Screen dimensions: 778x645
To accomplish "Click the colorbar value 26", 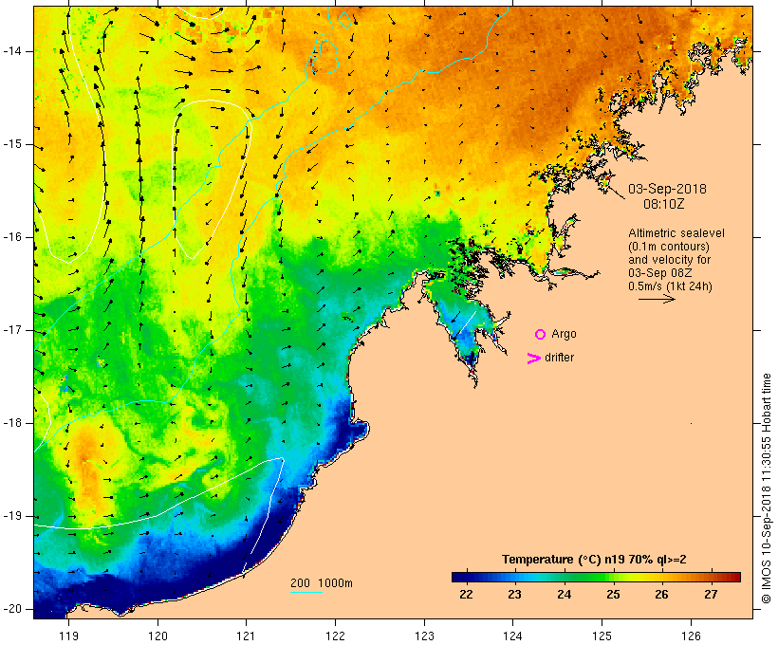I will coord(661,595).
